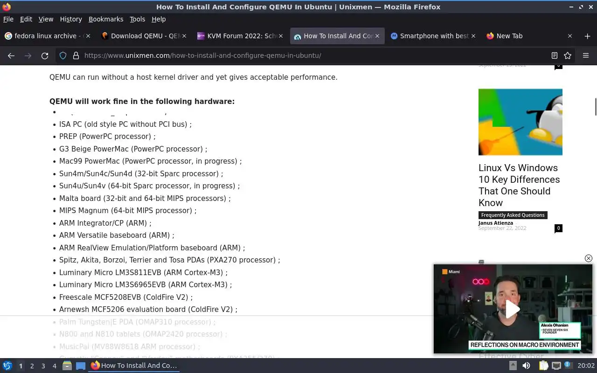The image size is (597, 373).
Task: Open the clipboard tray icon
Action: point(543,366)
